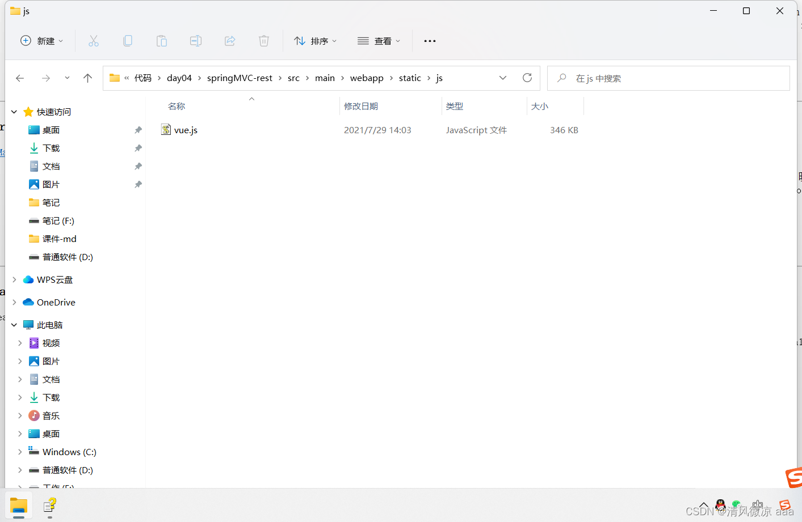Select the vue.js file icon
The width and height of the screenshot is (802, 522).
click(166, 130)
